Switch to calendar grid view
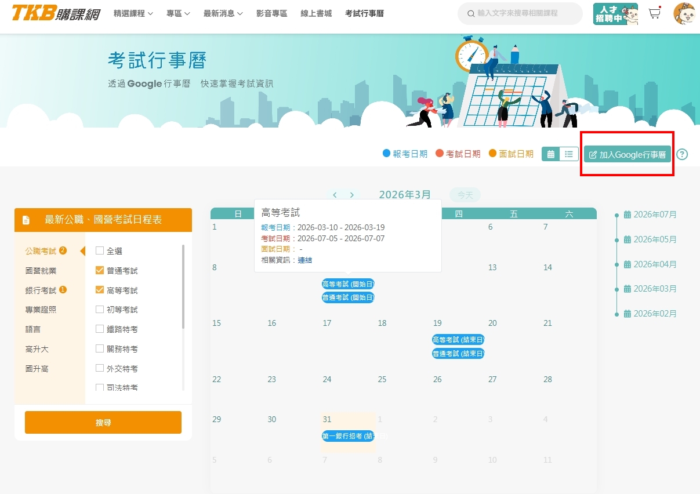 [551, 154]
